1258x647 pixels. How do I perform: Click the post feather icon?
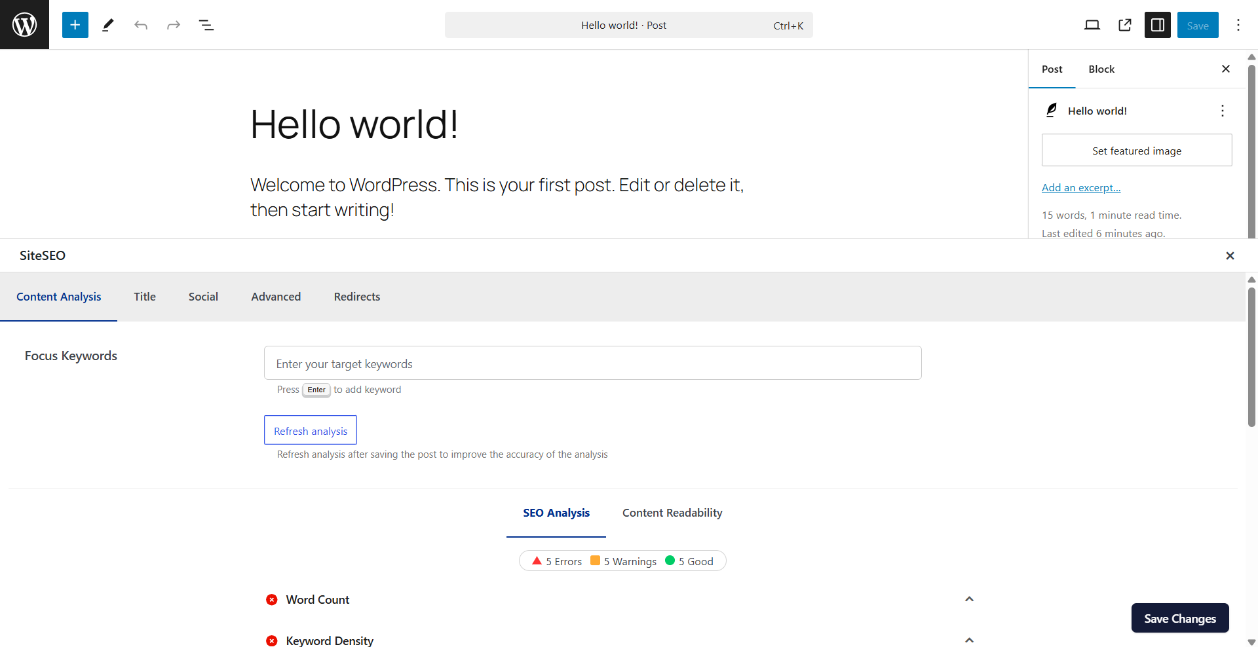1052,110
